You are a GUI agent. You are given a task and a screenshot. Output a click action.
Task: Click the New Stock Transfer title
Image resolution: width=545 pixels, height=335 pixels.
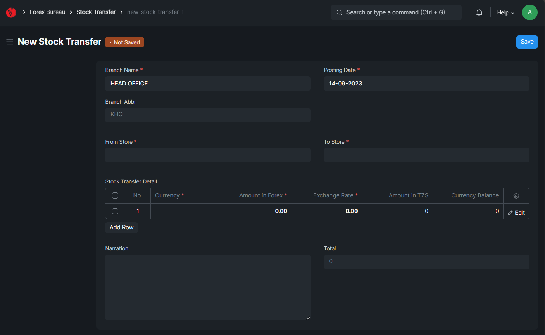[x=59, y=42]
